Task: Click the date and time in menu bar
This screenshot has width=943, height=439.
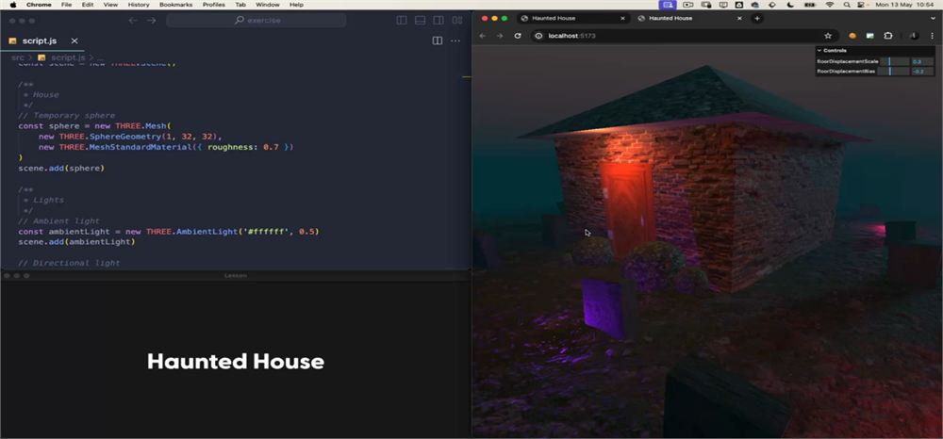Action: [905, 4]
